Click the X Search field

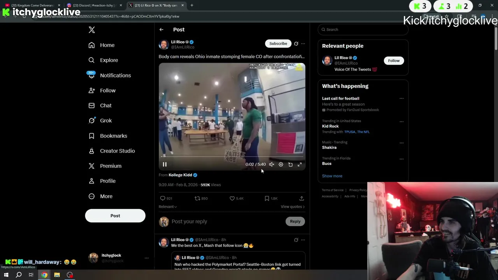363,30
